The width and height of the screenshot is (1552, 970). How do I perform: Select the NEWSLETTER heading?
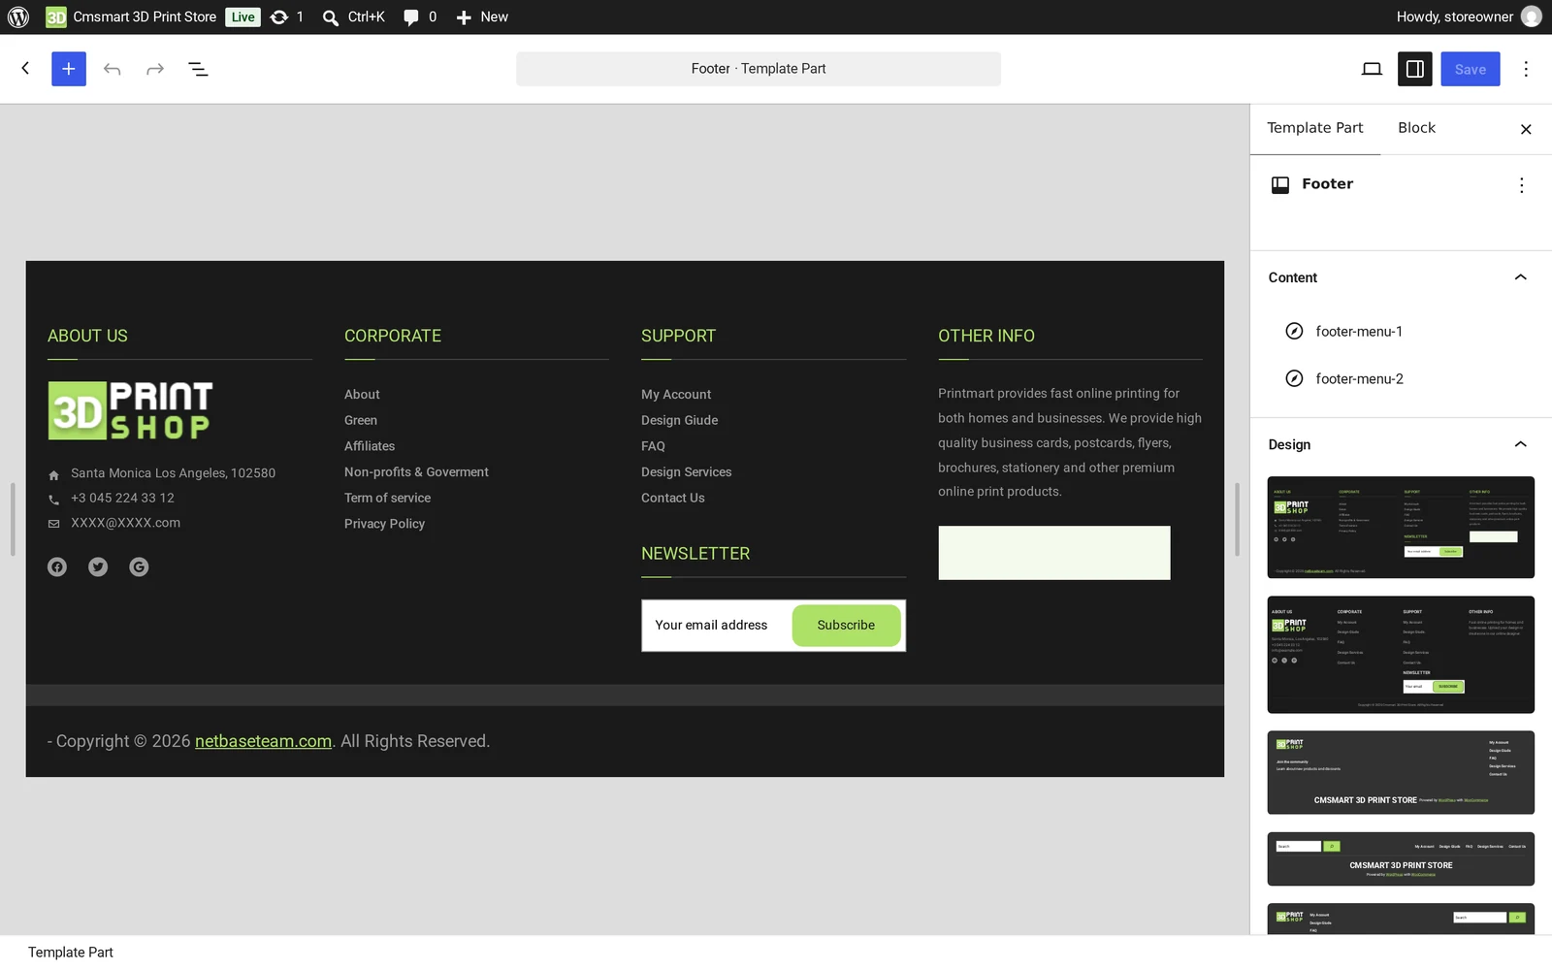(x=695, y=554)
